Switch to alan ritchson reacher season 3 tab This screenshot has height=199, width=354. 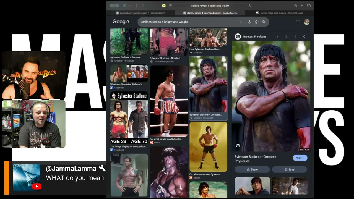[x=140, y=13]
